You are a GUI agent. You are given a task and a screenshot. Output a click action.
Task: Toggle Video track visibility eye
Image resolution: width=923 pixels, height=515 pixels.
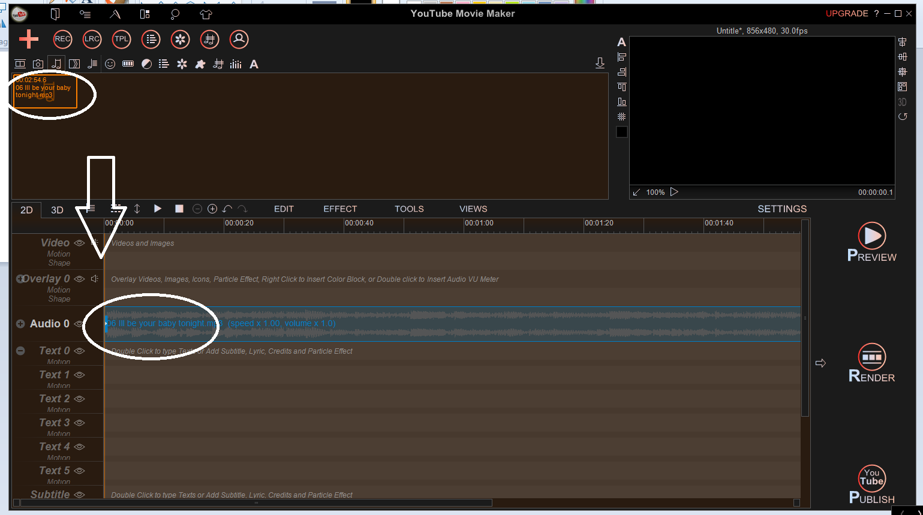pyautogui.click(x=79, y=243)
